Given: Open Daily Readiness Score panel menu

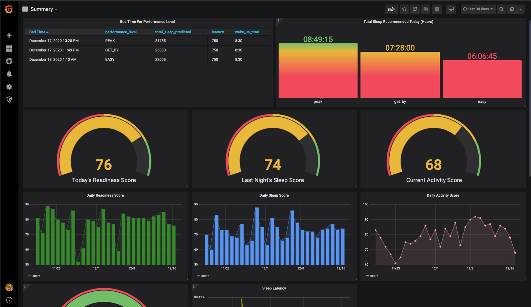Looking at the screenshot, I should click(x=105, y=195).
